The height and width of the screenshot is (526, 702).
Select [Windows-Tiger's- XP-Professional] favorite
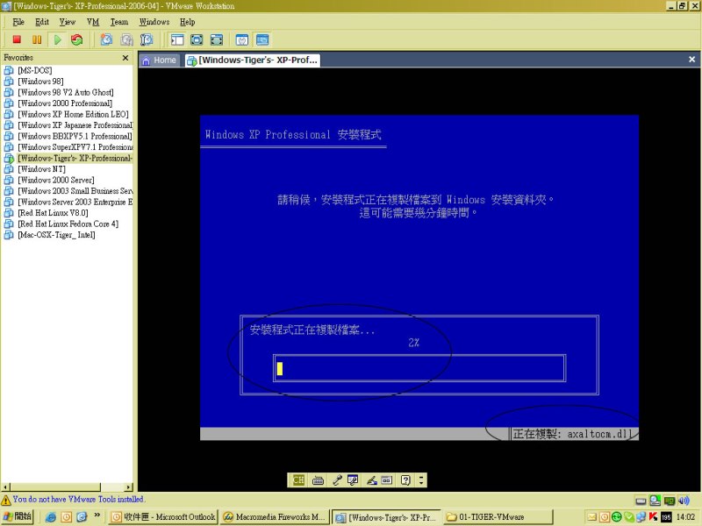(x=68, y=158)
